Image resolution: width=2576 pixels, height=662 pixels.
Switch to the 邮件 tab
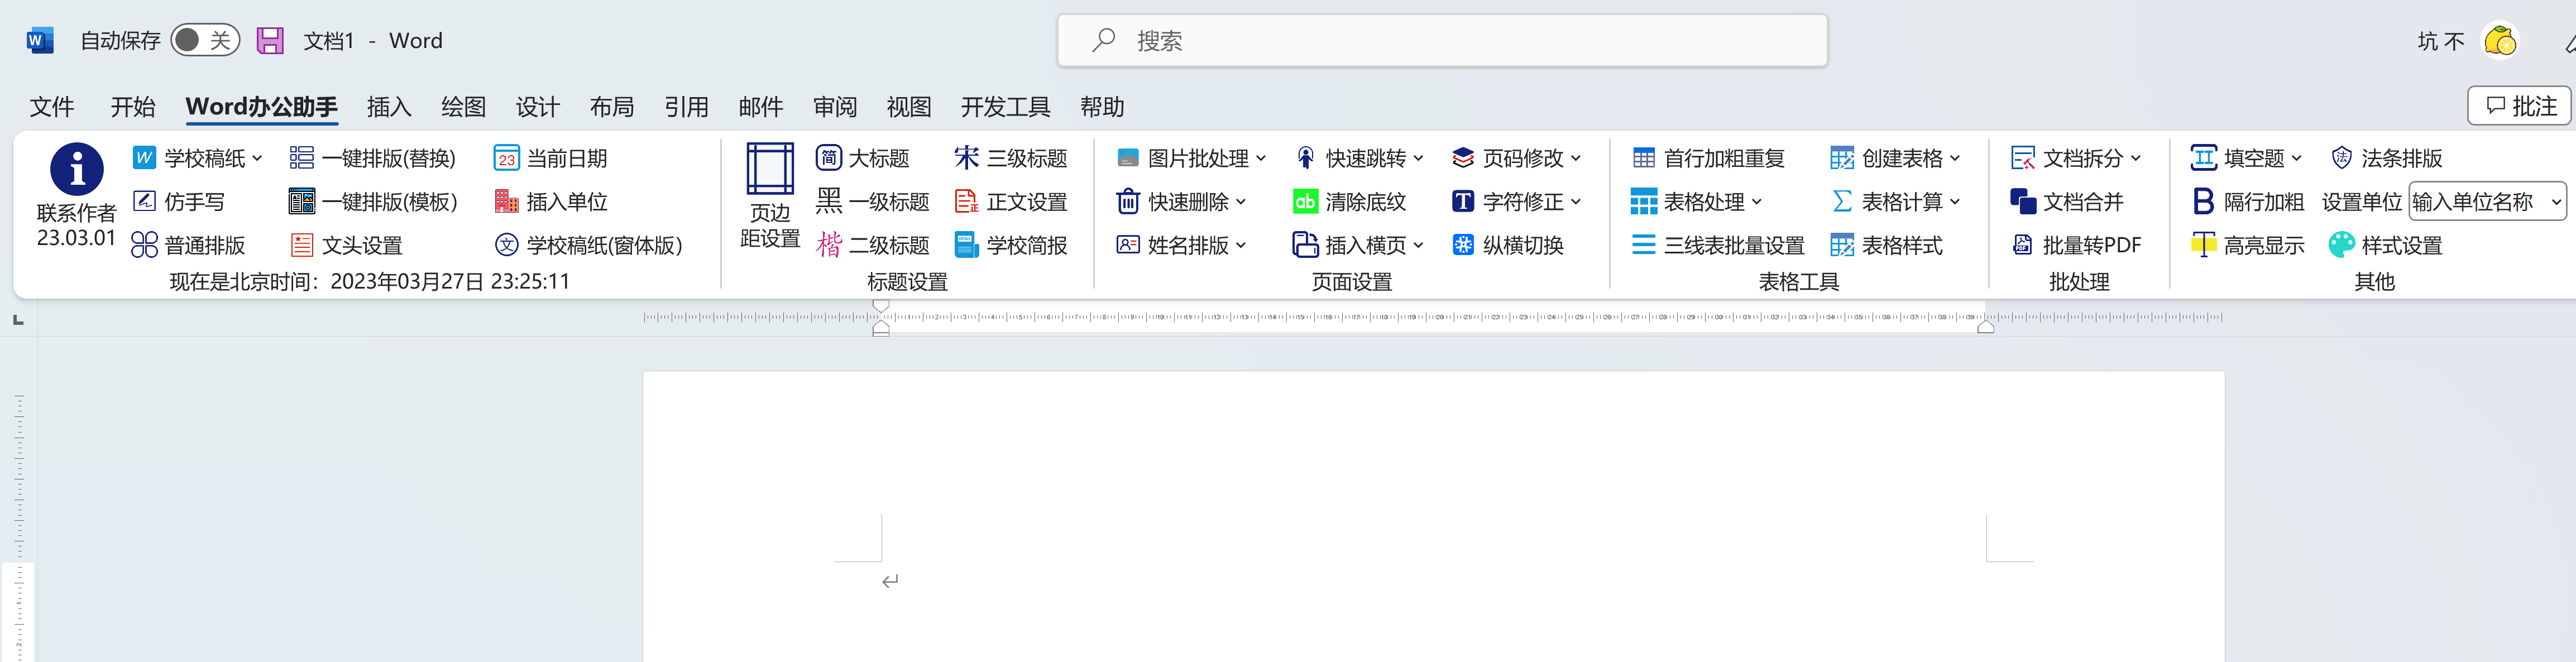tap(760, 107)
